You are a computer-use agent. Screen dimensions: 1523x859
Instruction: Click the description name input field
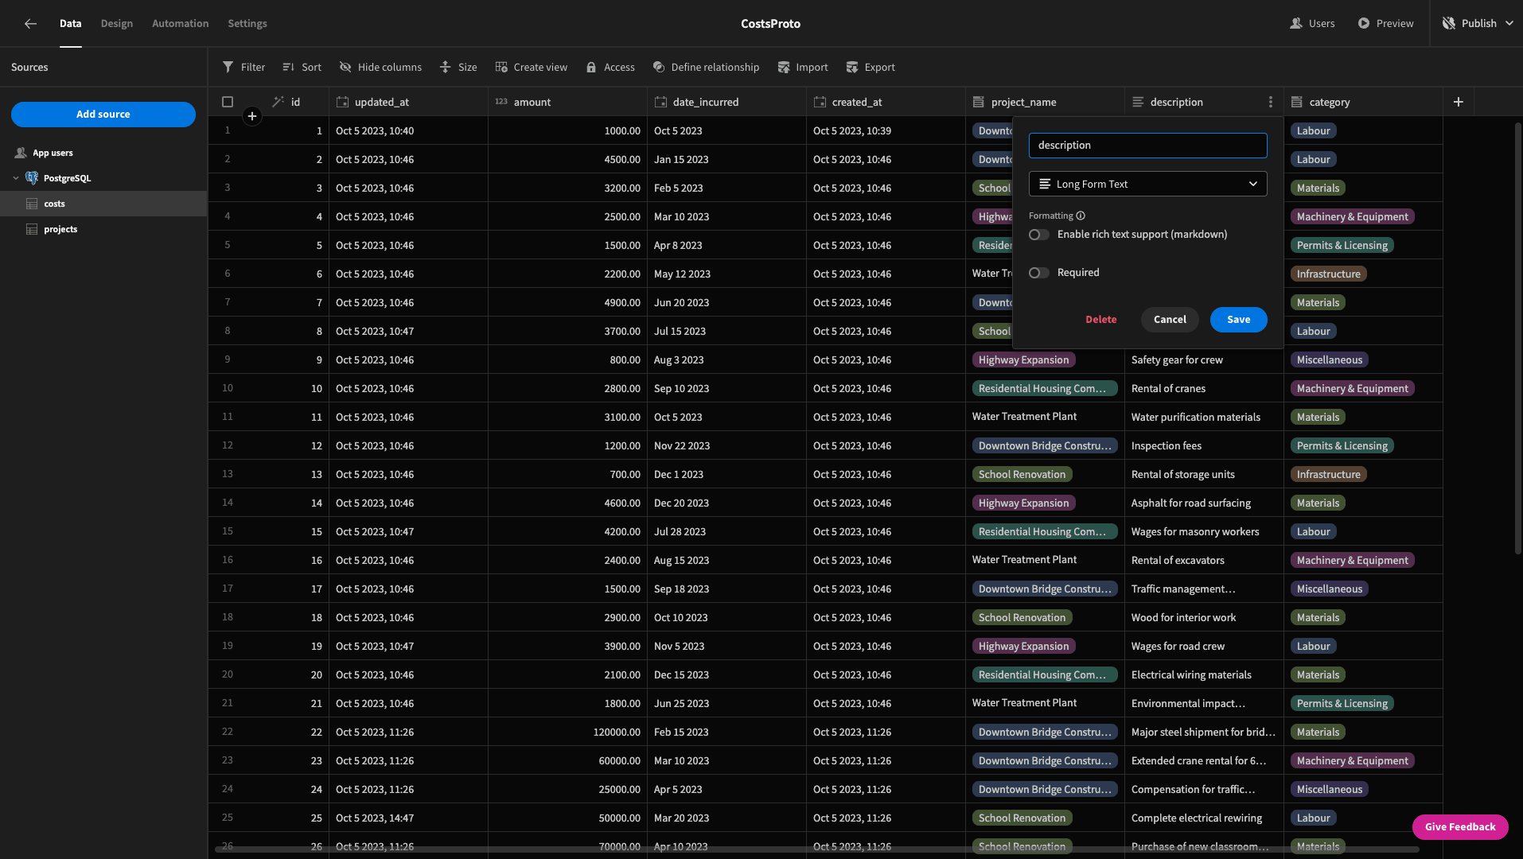point(1147,146)
